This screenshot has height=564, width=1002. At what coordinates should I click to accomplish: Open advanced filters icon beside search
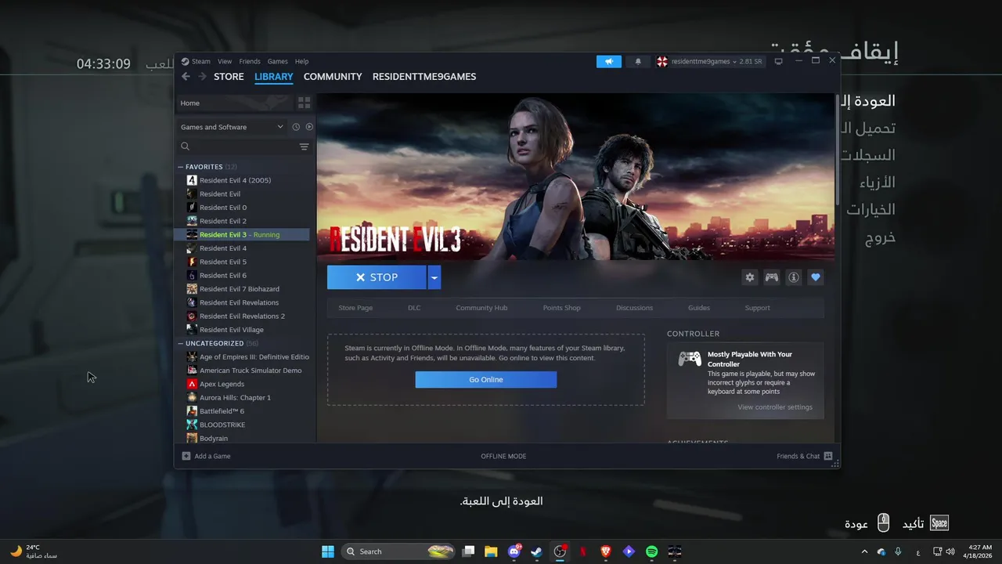tap(305, 146)
